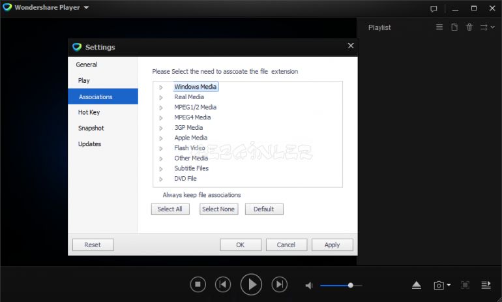Toggle the playlist panel icon at the bottom right
Screen dimensions: 502x302
[x=486, y=285]
